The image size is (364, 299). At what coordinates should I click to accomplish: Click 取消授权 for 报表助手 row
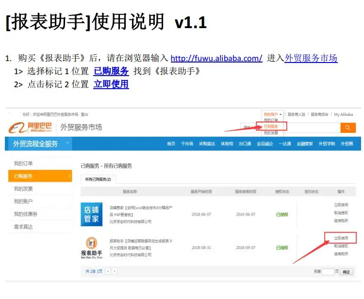pyautogui.click(x=341, y=246)
